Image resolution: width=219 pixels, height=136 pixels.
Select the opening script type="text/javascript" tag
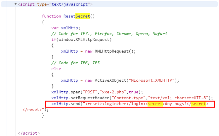[55, 4]
